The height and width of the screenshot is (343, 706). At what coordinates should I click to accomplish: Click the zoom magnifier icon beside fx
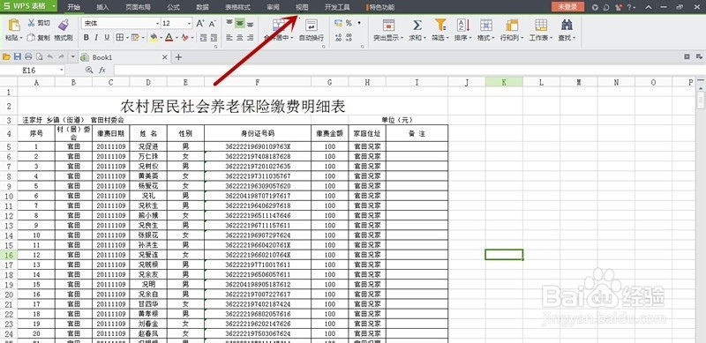tap(89, 71)
